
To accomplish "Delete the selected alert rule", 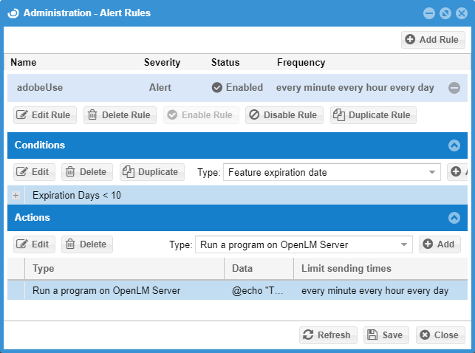I will pos(120,115).
